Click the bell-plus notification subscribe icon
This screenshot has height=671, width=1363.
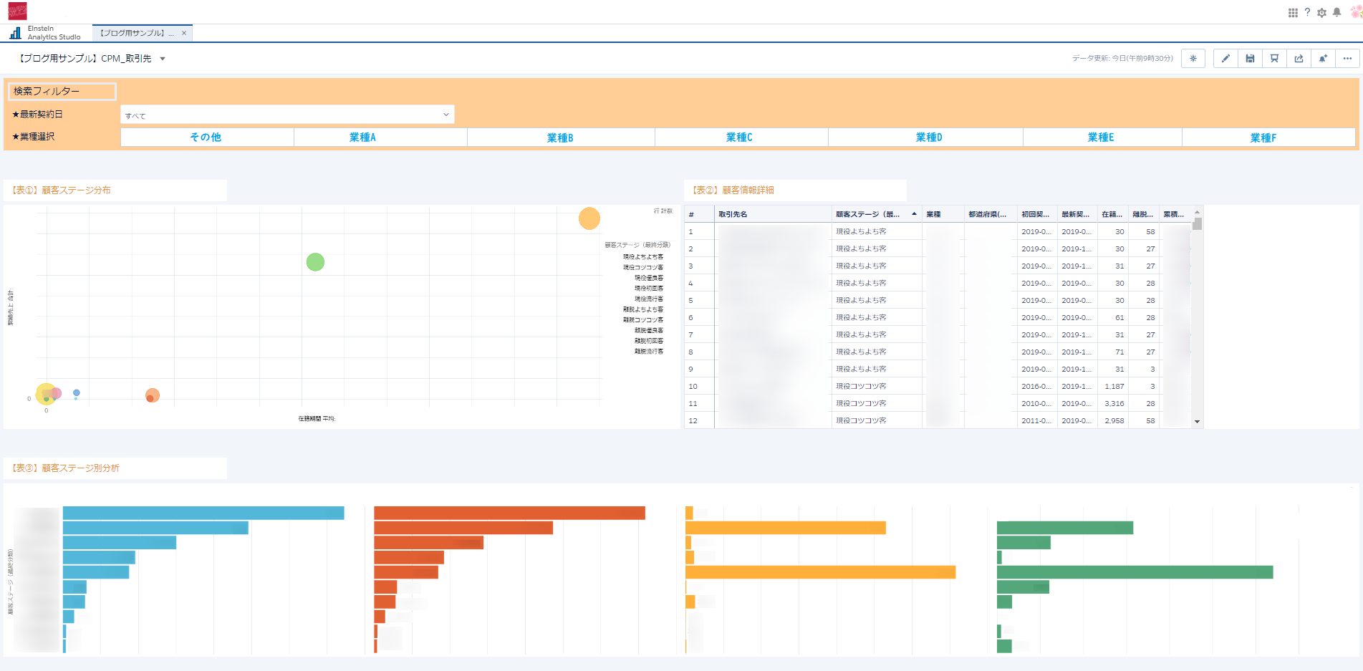pos(1323,59)
